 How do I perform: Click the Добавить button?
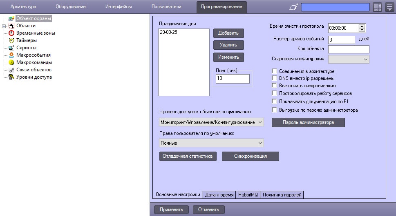pos(228,33)
